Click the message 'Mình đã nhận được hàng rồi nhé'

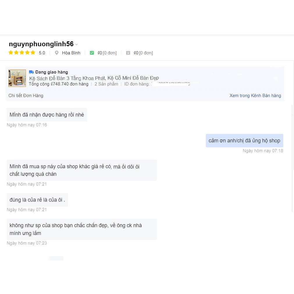[x=47, y=115]
